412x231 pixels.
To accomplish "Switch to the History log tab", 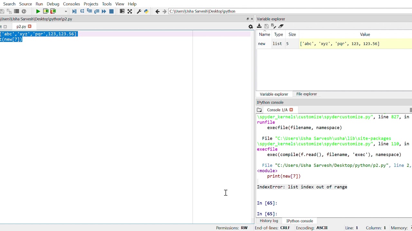I will [x=269, y=221].
